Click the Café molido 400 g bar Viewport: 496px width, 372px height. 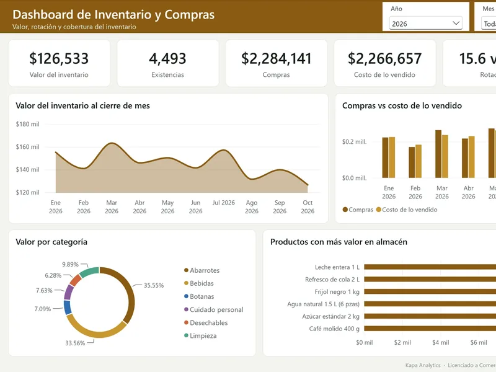[x=430, y=329]
